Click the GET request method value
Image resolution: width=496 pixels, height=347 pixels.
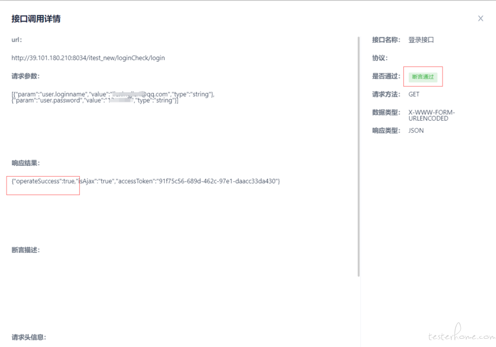[x=414, y=94]
